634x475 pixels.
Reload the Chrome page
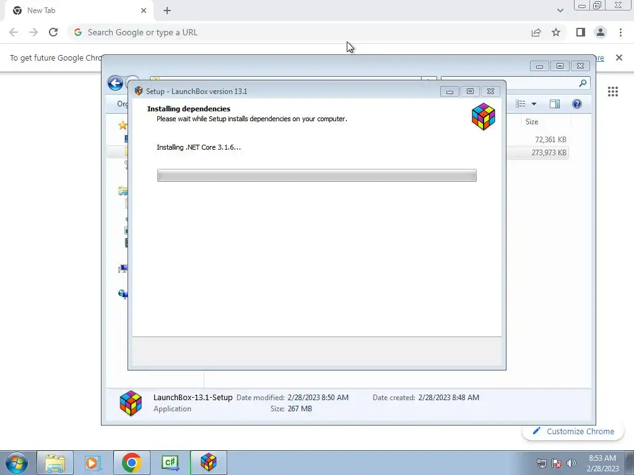[x=53, y=32]
